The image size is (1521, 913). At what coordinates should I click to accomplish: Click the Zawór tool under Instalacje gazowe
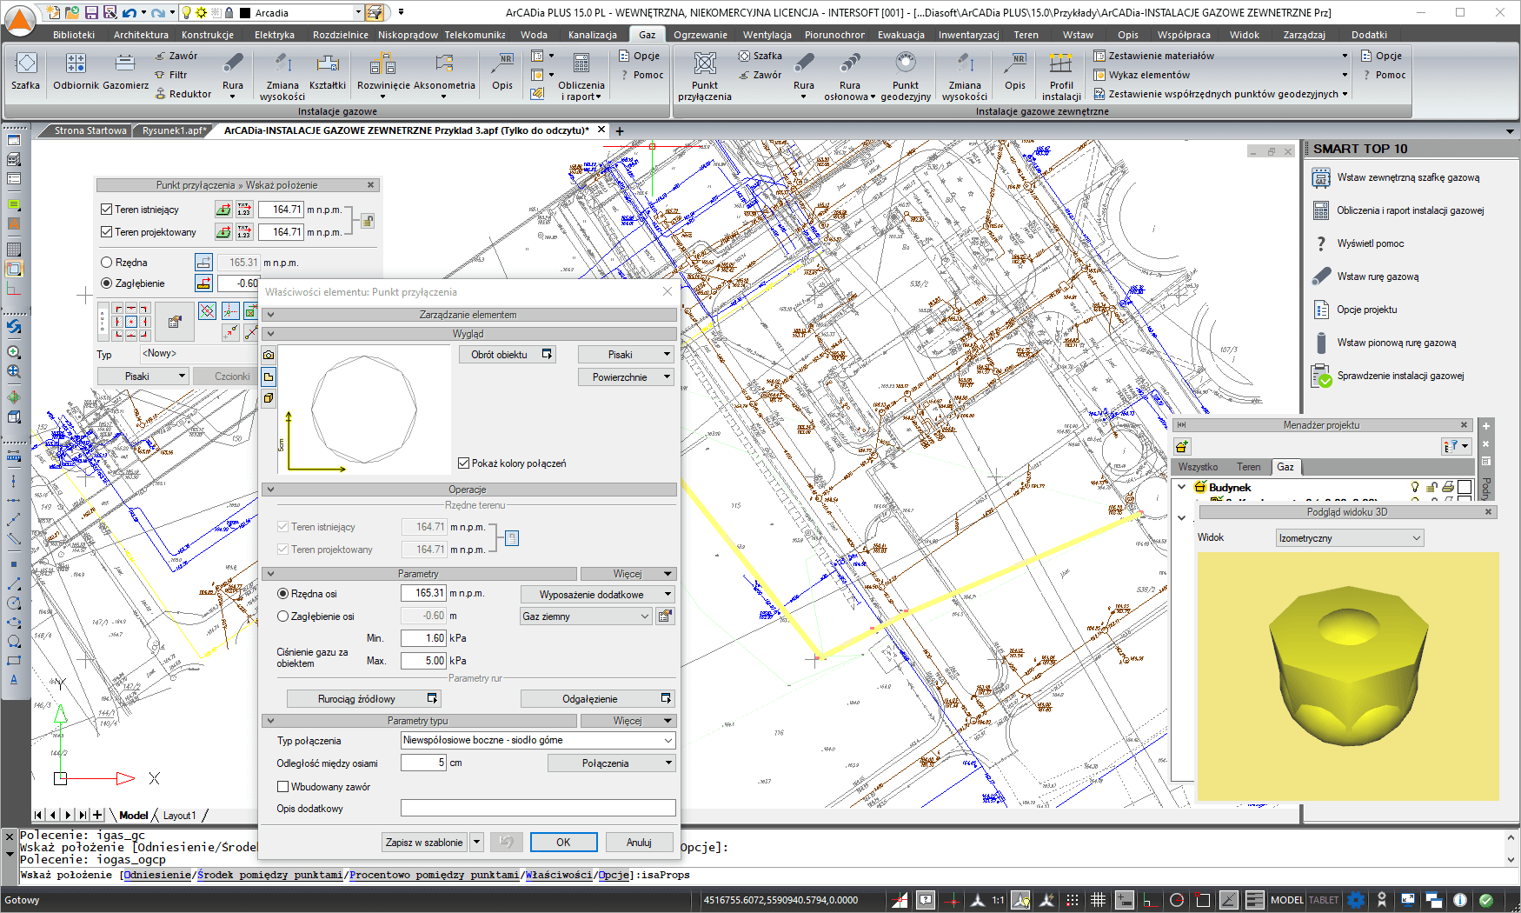coord(176,56)
